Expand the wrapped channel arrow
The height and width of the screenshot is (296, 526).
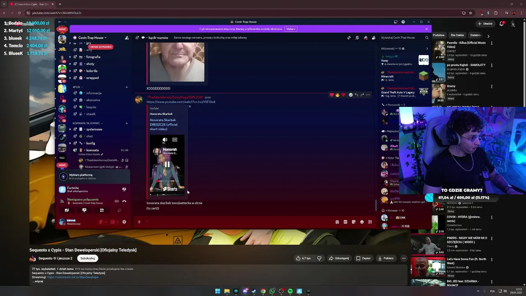pos(70,78)
